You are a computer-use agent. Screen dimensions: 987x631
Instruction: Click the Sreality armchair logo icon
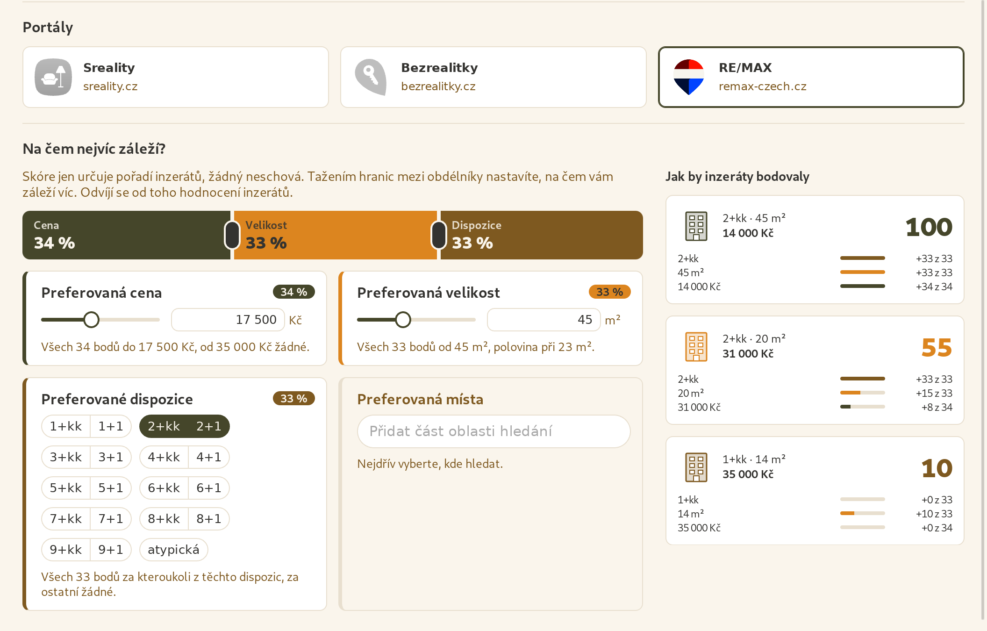[53, 77]
